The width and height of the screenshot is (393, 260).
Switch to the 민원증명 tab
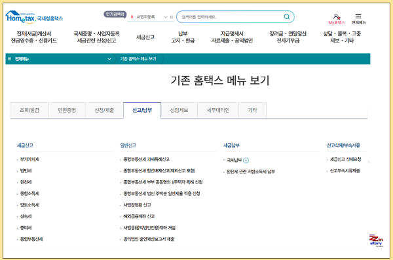[x=67, y=110]
